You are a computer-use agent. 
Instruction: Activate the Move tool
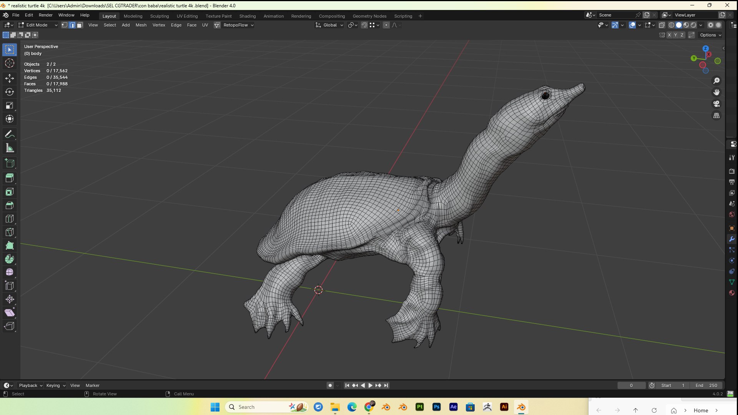(x=10, y=78)
